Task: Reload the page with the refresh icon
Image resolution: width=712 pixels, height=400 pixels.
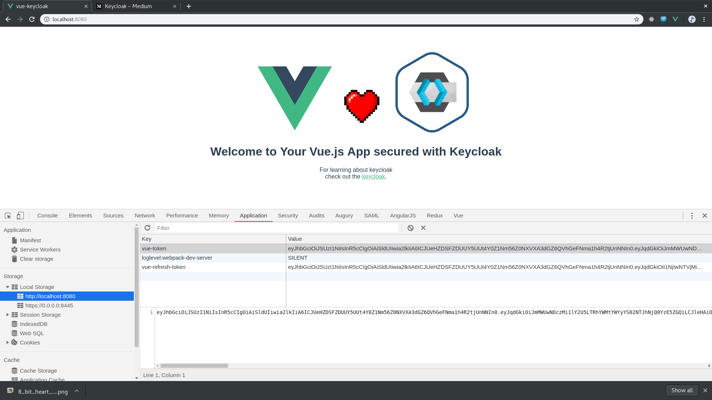Action: click(32, 19)
